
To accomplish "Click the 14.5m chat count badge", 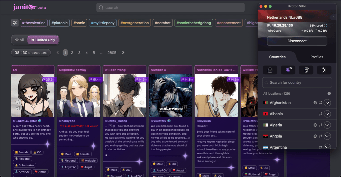I will pos(141,79).
